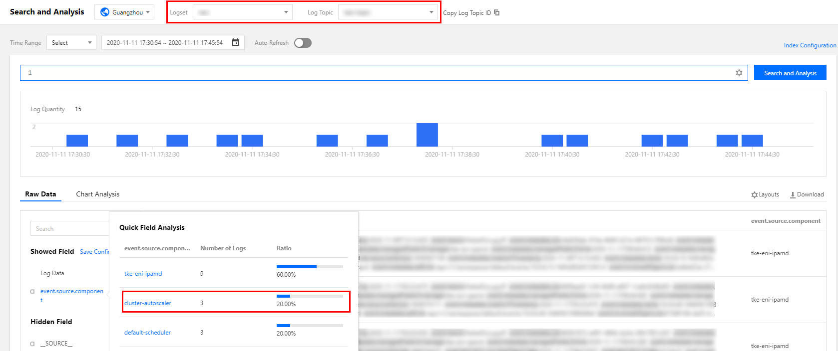838x351 pixels.
Task: Click the time range date field
Action: click(173, 42)
